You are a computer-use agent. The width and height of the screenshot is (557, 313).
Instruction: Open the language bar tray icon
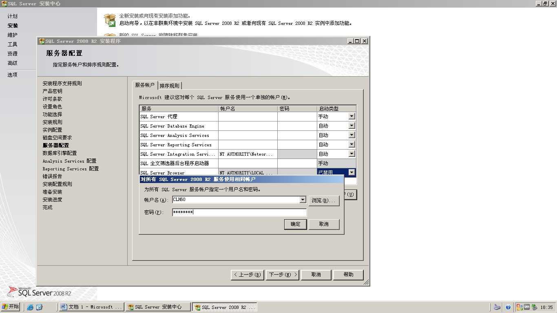coord(497,307)
